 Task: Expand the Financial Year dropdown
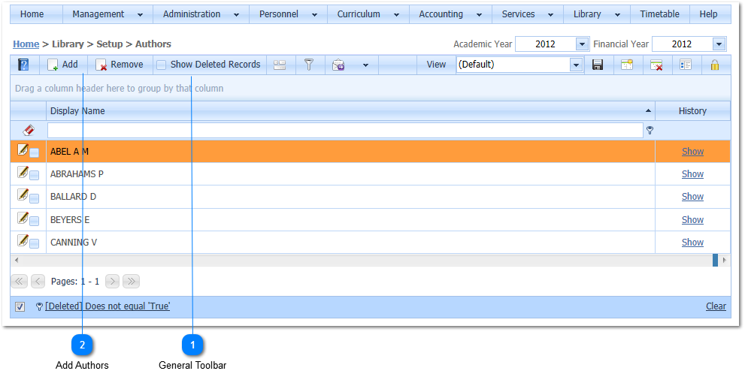(x=719, y=44)
